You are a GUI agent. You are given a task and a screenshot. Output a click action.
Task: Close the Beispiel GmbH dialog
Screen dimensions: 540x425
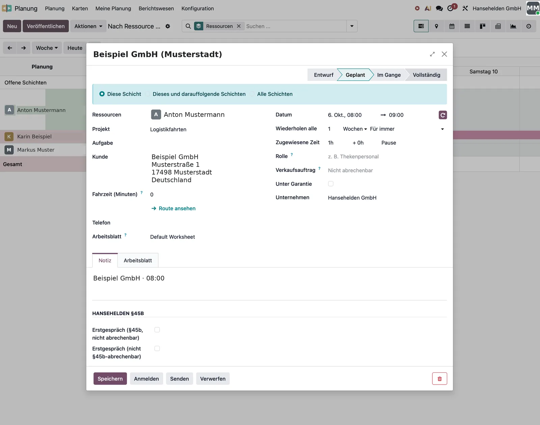click(x=444, y=54)
